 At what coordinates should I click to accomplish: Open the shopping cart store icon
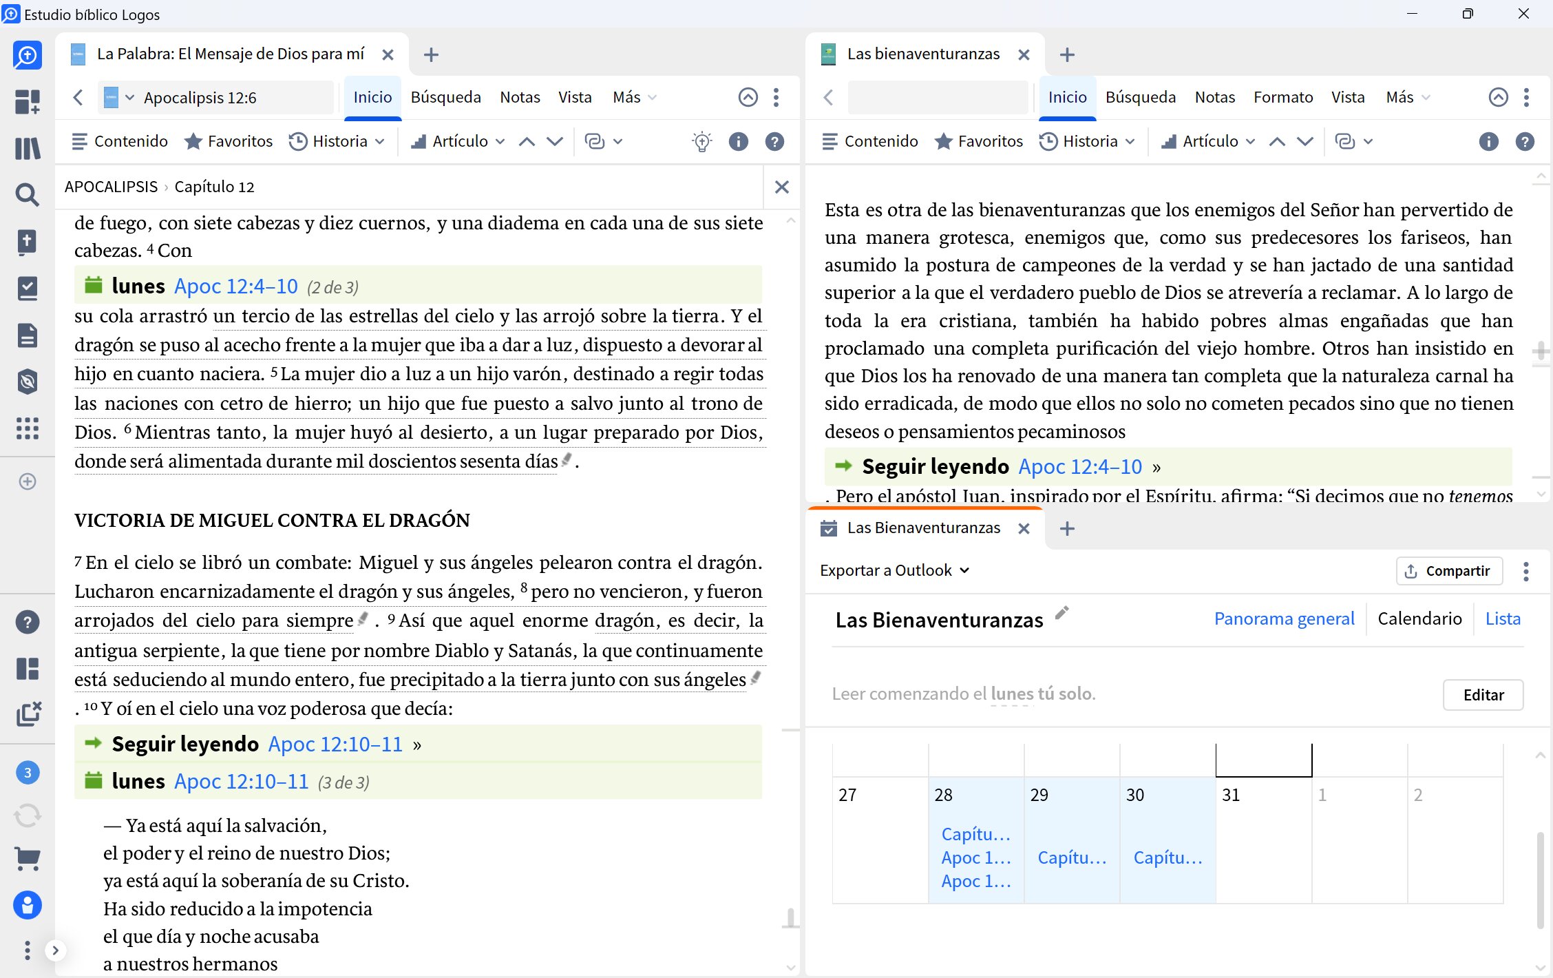pyautogui.click(x=28, y=858)
